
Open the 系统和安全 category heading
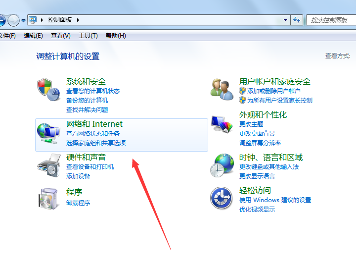[x=86, y=81]
